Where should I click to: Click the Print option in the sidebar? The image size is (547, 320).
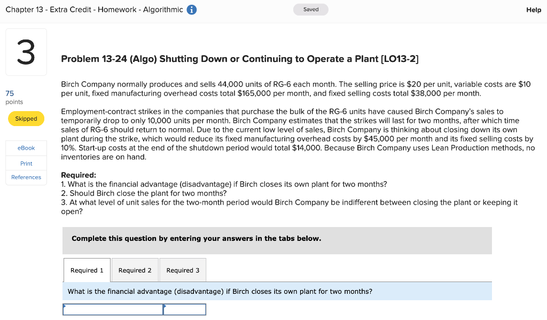[x=26, y=163]
